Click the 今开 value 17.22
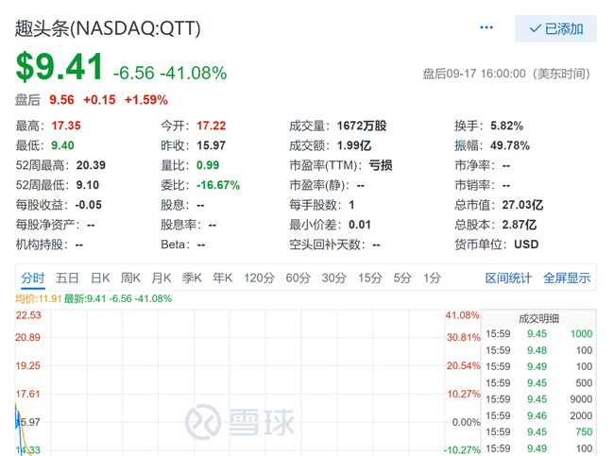 211,126
